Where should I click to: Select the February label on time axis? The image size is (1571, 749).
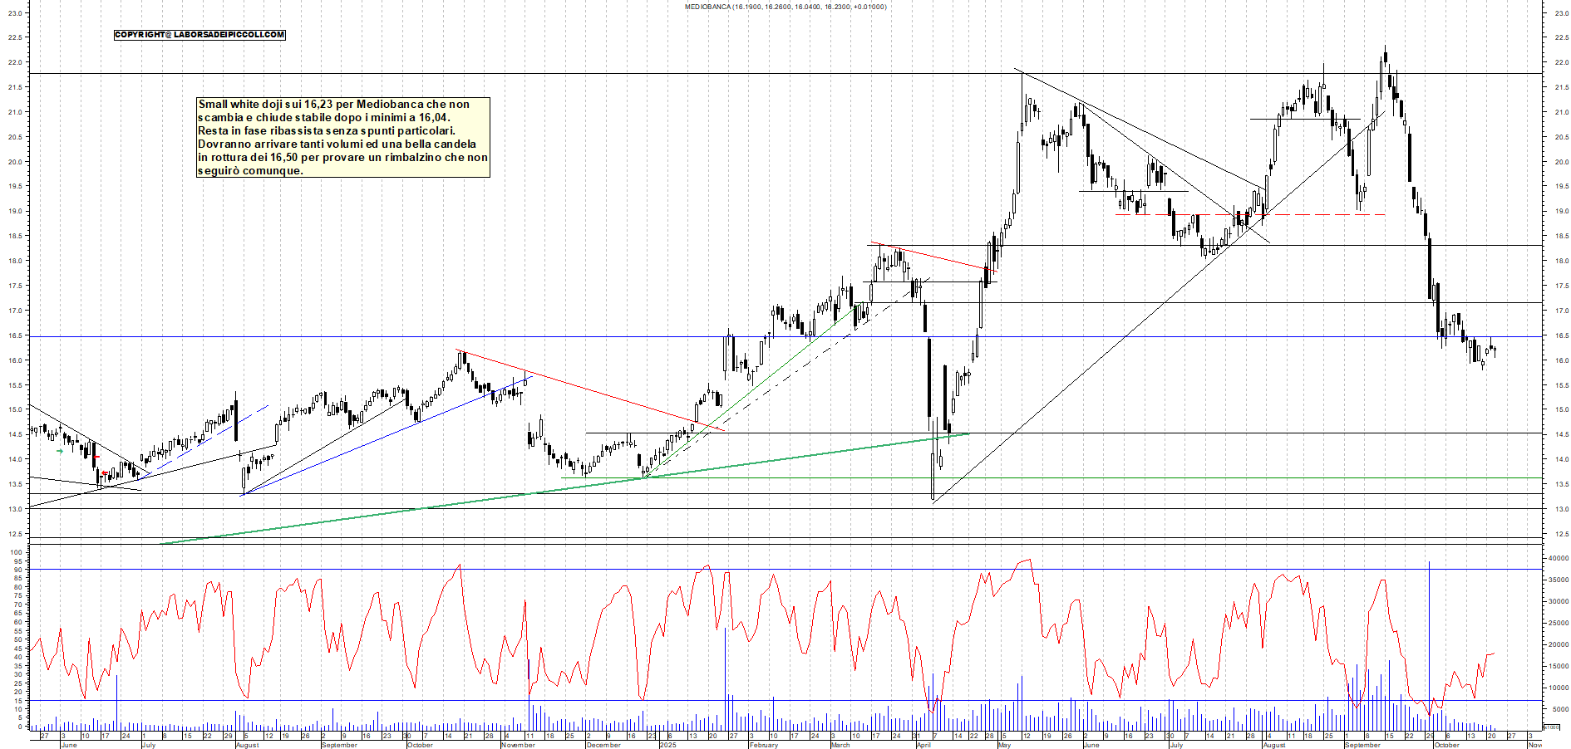coord(763,745)
